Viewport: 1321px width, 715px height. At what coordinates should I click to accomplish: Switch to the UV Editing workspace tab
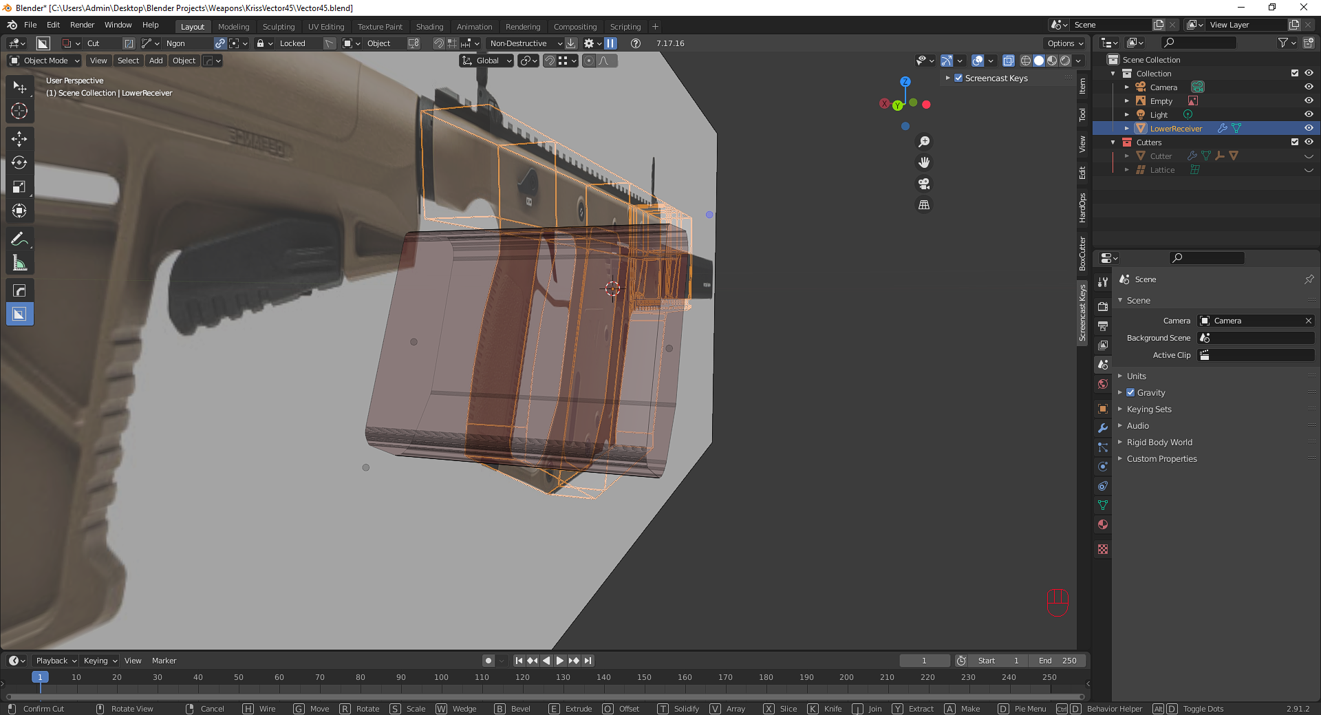click(x=326, y=27)
